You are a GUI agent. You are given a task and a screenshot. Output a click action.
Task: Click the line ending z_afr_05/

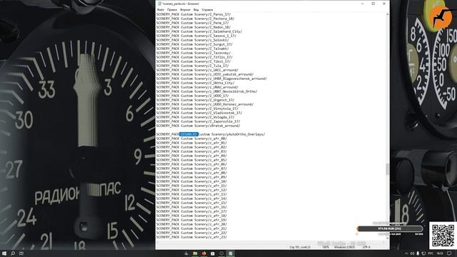pos(191,160)
